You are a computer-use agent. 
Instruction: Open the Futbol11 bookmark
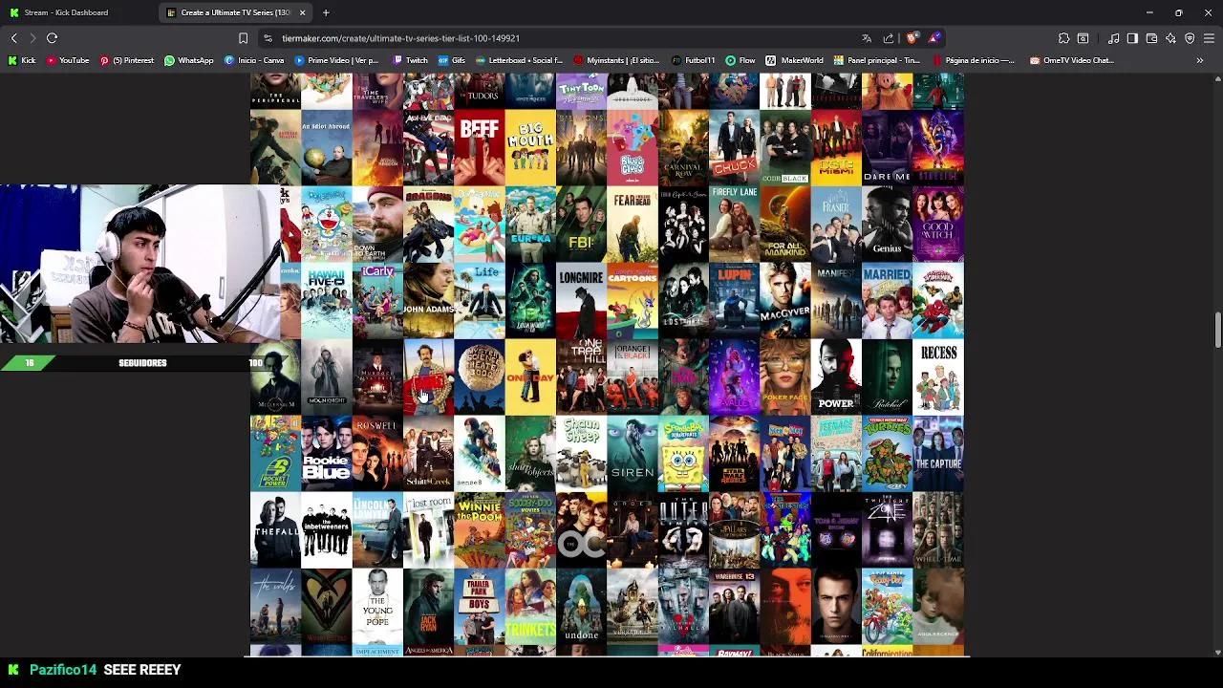click(x=694, y=60)
